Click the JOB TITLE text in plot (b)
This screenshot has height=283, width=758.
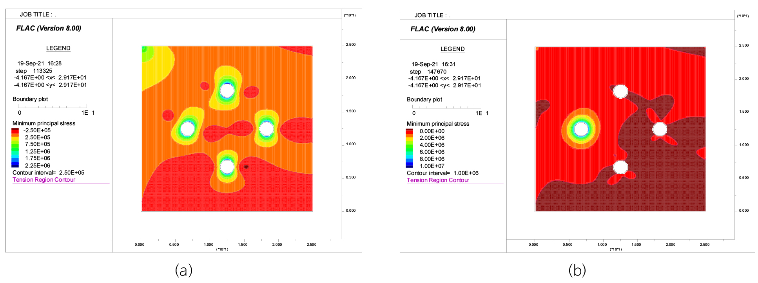432,15
